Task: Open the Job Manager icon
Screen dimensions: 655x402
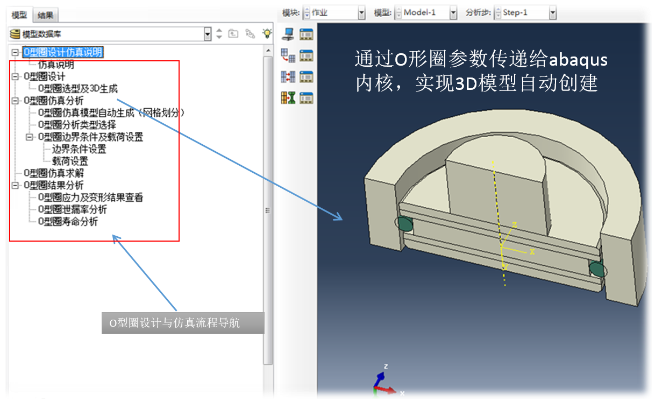Action: click(306, 34)
